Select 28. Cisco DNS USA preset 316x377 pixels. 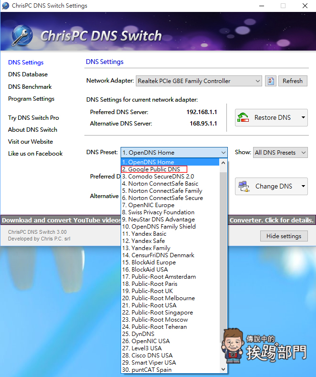170,356
